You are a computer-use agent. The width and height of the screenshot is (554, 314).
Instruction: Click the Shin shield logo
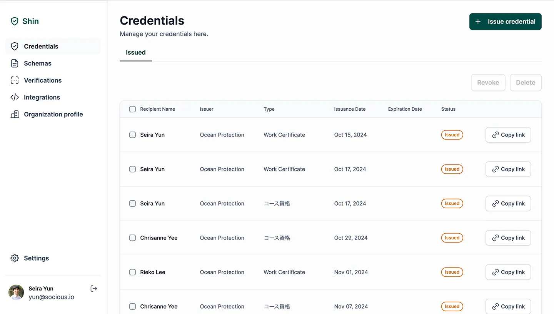click(x=15, y=21)
